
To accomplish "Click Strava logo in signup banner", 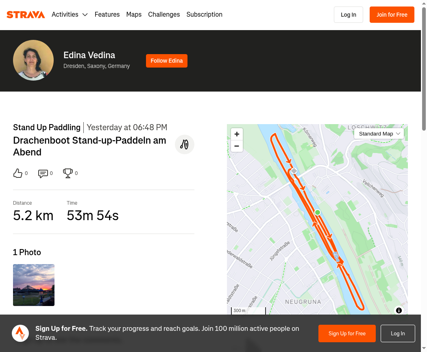I will tap(20, 333).
